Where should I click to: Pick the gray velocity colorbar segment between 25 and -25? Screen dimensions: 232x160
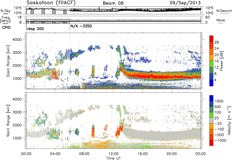point(211,121)
